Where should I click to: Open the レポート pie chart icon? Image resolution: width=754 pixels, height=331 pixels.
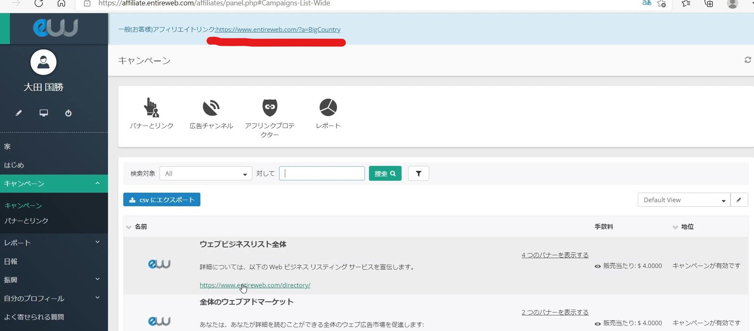point(328,107)
